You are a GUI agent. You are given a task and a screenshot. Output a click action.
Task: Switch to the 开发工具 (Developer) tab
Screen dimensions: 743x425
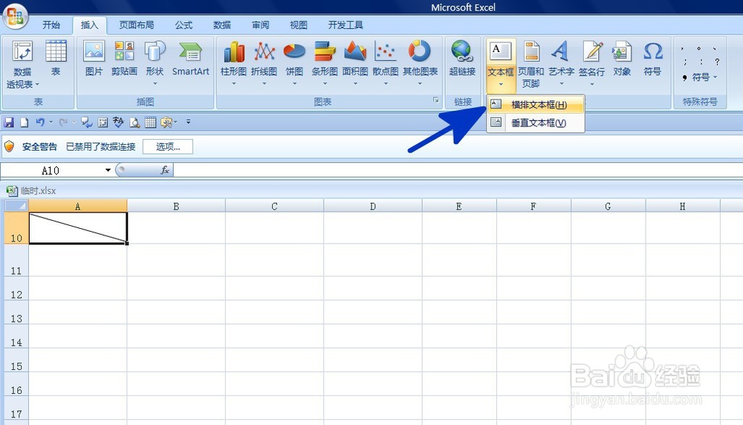pyautogui.click(x=345, y=25)
